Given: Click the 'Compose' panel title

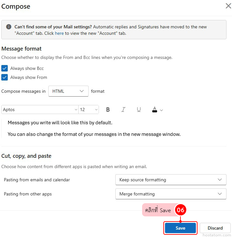Looking at the screenshot, I should [x=16, y=6].
